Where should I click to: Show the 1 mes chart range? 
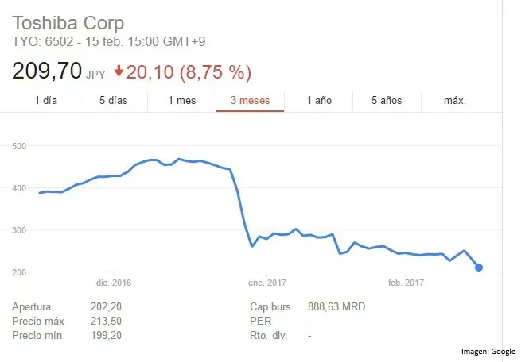(x=181, y=100)
